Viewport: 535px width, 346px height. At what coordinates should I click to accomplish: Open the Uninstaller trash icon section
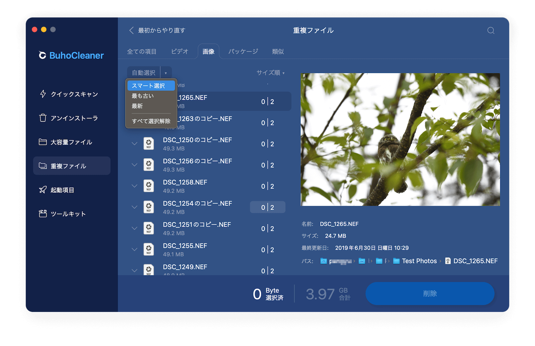pyautogui.click(x=43, y=118)
